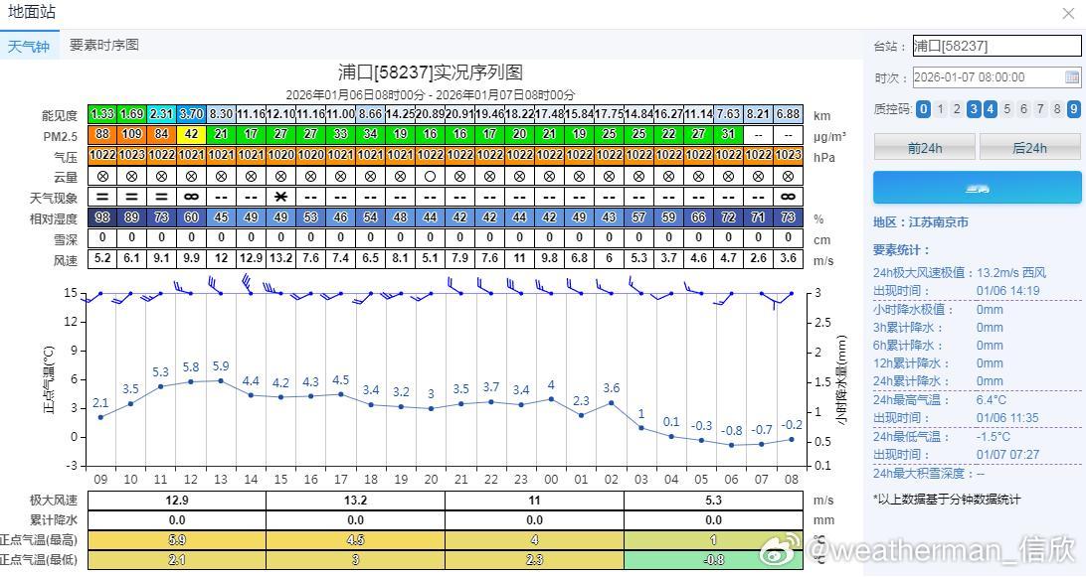Select the orange PM2.5 cell reading 88

[x=102, y=134]
